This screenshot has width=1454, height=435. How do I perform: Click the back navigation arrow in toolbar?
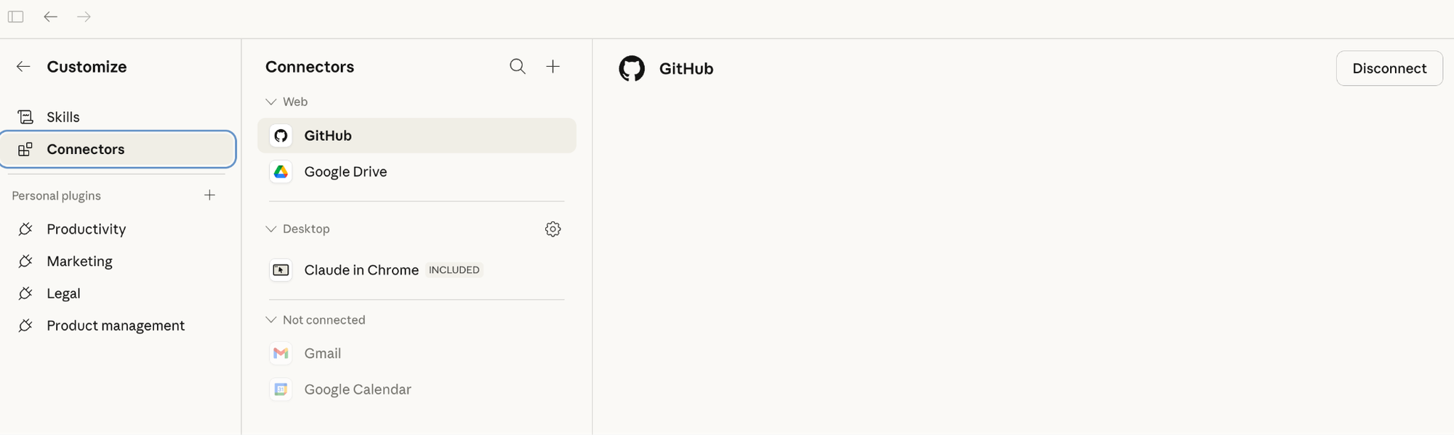pos(50,17)
